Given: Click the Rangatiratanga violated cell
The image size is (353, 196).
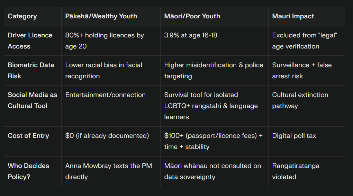Looking at the screenshot, I should click(306, 171).
